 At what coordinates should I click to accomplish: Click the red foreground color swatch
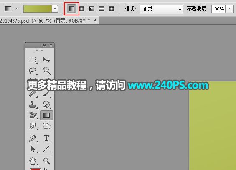(x=36, y=169)
